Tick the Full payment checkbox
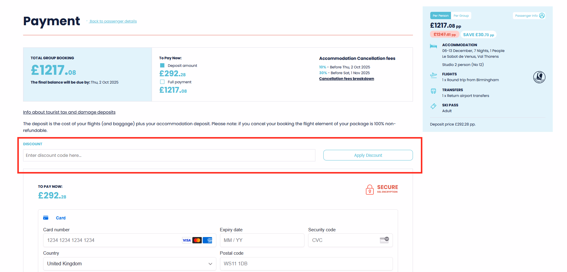 click(x=162, y=82)
